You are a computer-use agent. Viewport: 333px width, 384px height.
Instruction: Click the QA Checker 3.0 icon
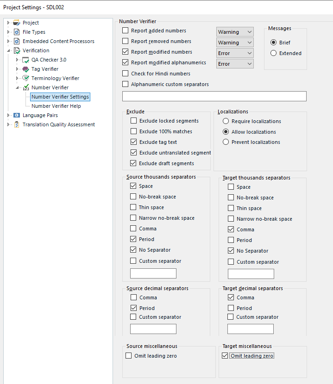pos(25,60)
